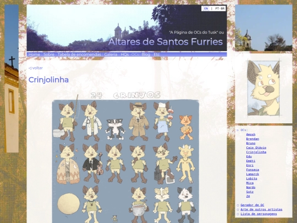Open the Mica character page
Image resolution: width=297 pixels, height=223 pixels.
250,183
